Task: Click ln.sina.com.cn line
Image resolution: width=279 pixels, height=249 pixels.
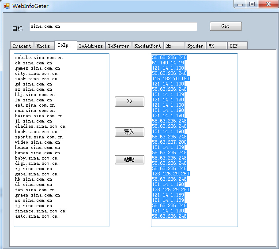Action: pyautogui.click(x=34, y=100)
